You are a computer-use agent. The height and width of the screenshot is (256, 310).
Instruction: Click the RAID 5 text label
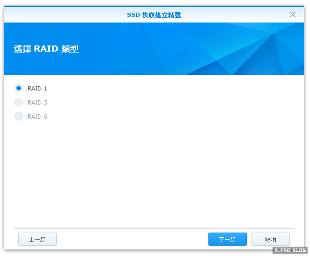(37, 102)
